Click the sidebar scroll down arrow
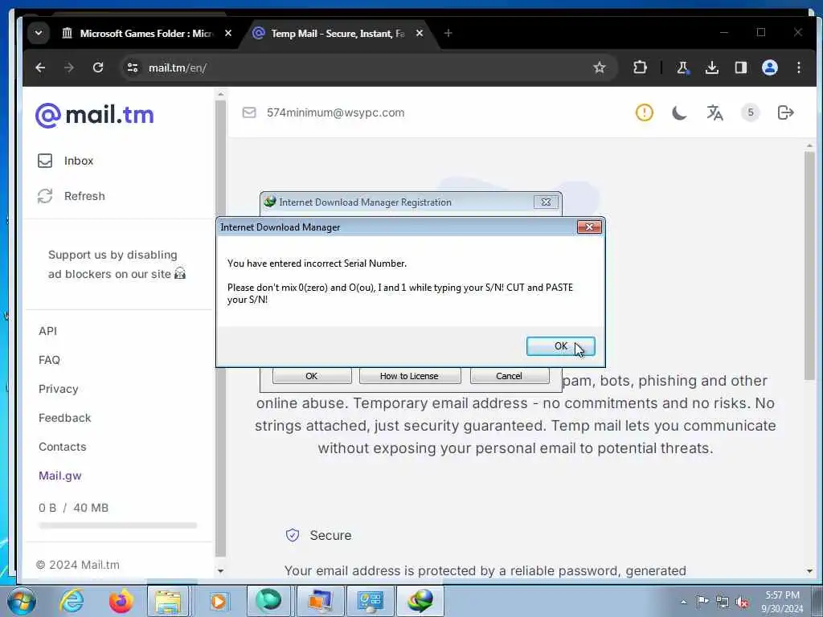Viewport: 823px width, 617px height. [x=220, y=571]
